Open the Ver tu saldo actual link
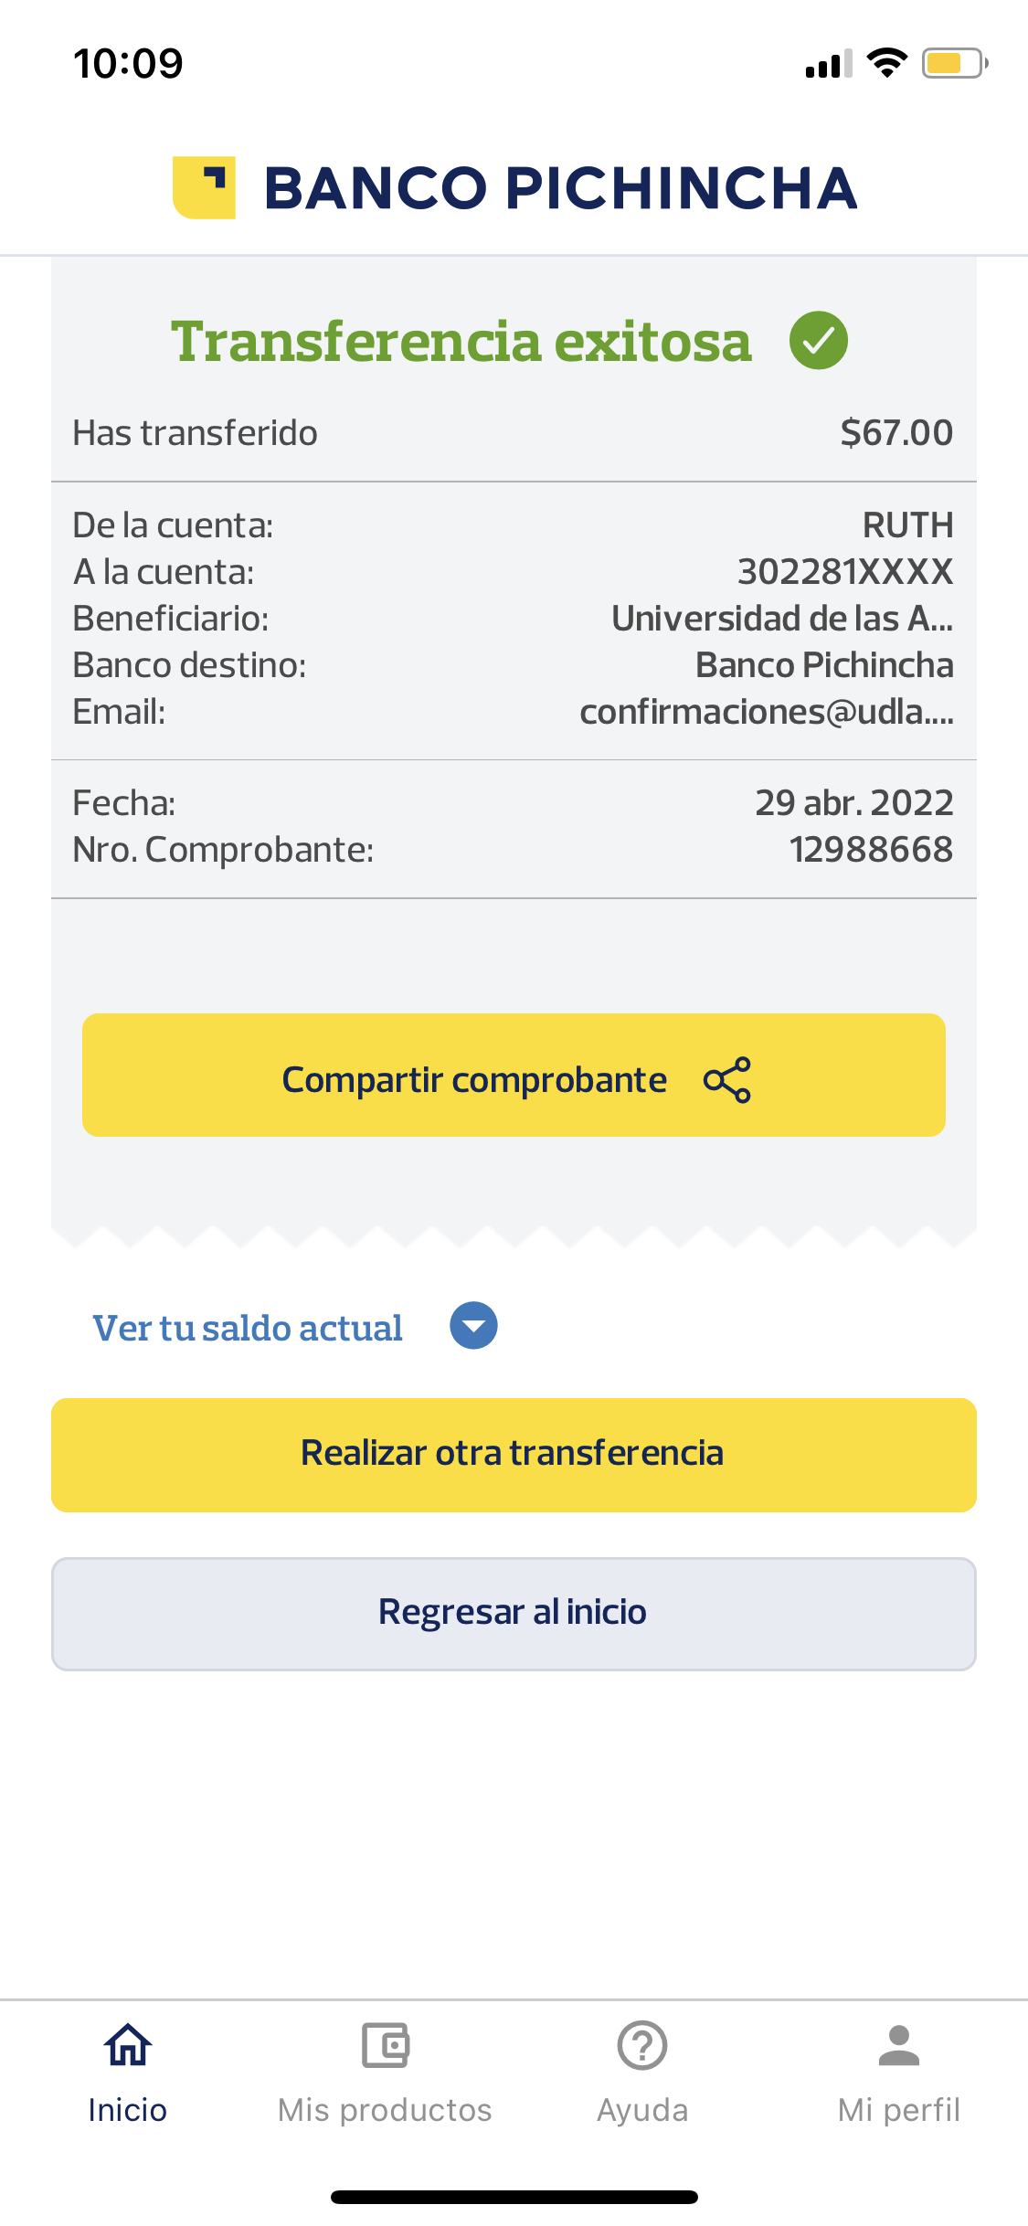This screenshot has height=2226, width=1028. tap(248, 1328)
